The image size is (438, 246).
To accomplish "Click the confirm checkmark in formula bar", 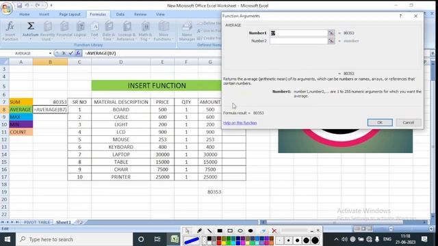I will click(71, 53).
